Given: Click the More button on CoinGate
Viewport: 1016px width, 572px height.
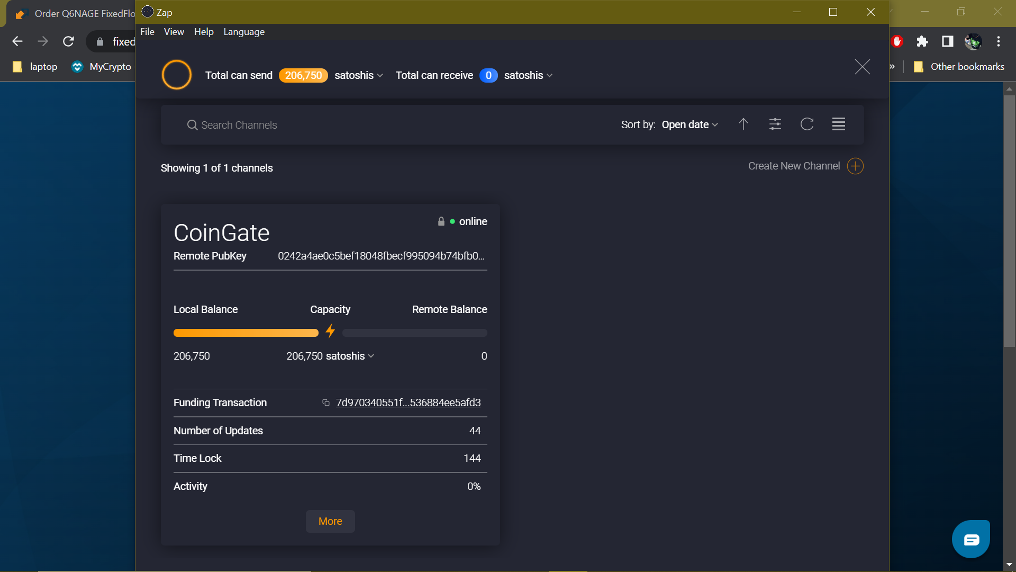Looking at the screenshot, I should tap(330, 521).
